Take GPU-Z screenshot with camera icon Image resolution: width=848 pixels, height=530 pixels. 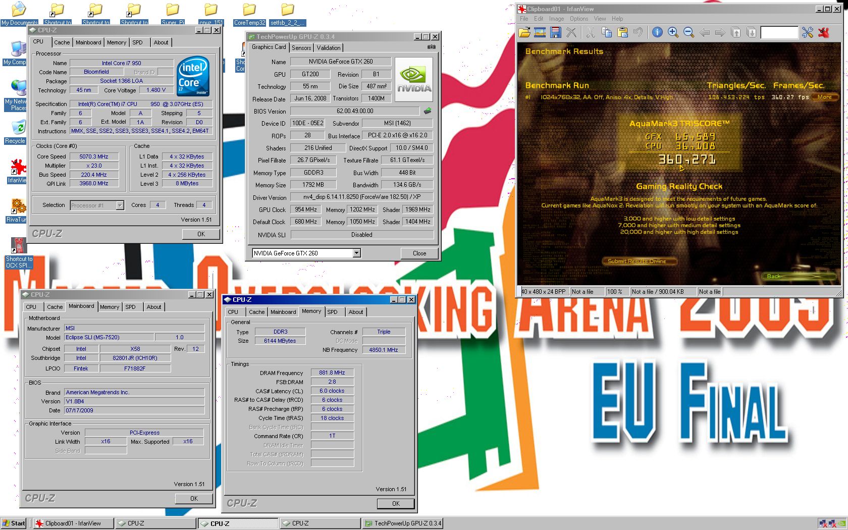[431, 47]
